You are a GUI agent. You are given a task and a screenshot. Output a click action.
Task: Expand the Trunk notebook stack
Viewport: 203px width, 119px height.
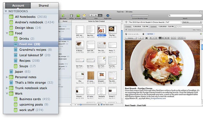[7, 88]
